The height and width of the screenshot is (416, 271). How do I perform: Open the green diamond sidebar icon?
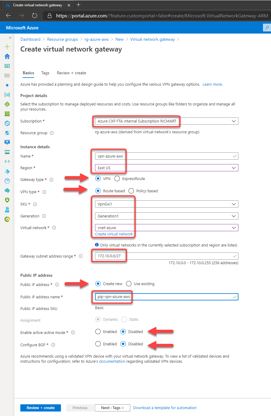click(x=7, y=104)
